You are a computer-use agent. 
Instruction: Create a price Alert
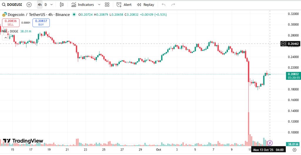[x=124, y=5]
